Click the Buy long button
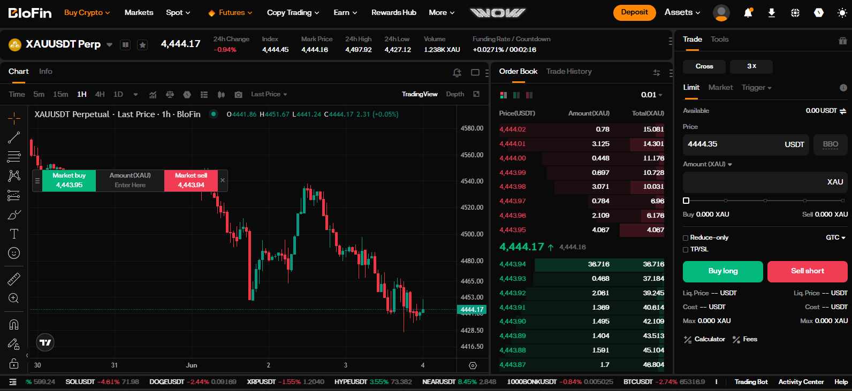The width and height of the screenshot is (852, 391). [722, 271]
